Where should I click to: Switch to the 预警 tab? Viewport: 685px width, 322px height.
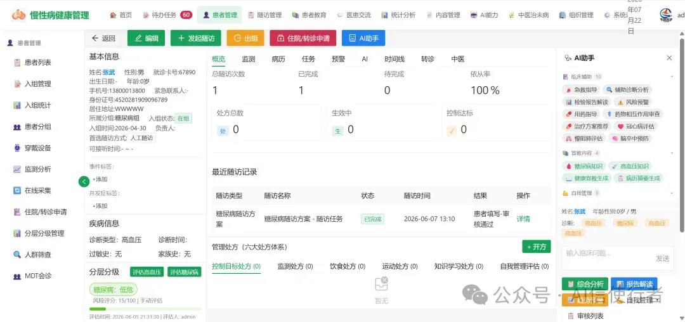coord(339,59)
